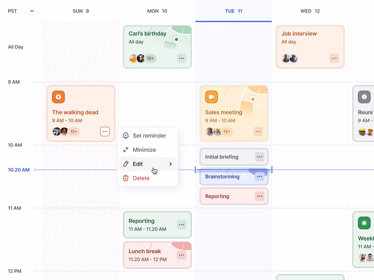Image resolution: width=374 pixels, height=280 pixels.
Task: Click the Reunion smiley face icon
Action: click(364, 97)
